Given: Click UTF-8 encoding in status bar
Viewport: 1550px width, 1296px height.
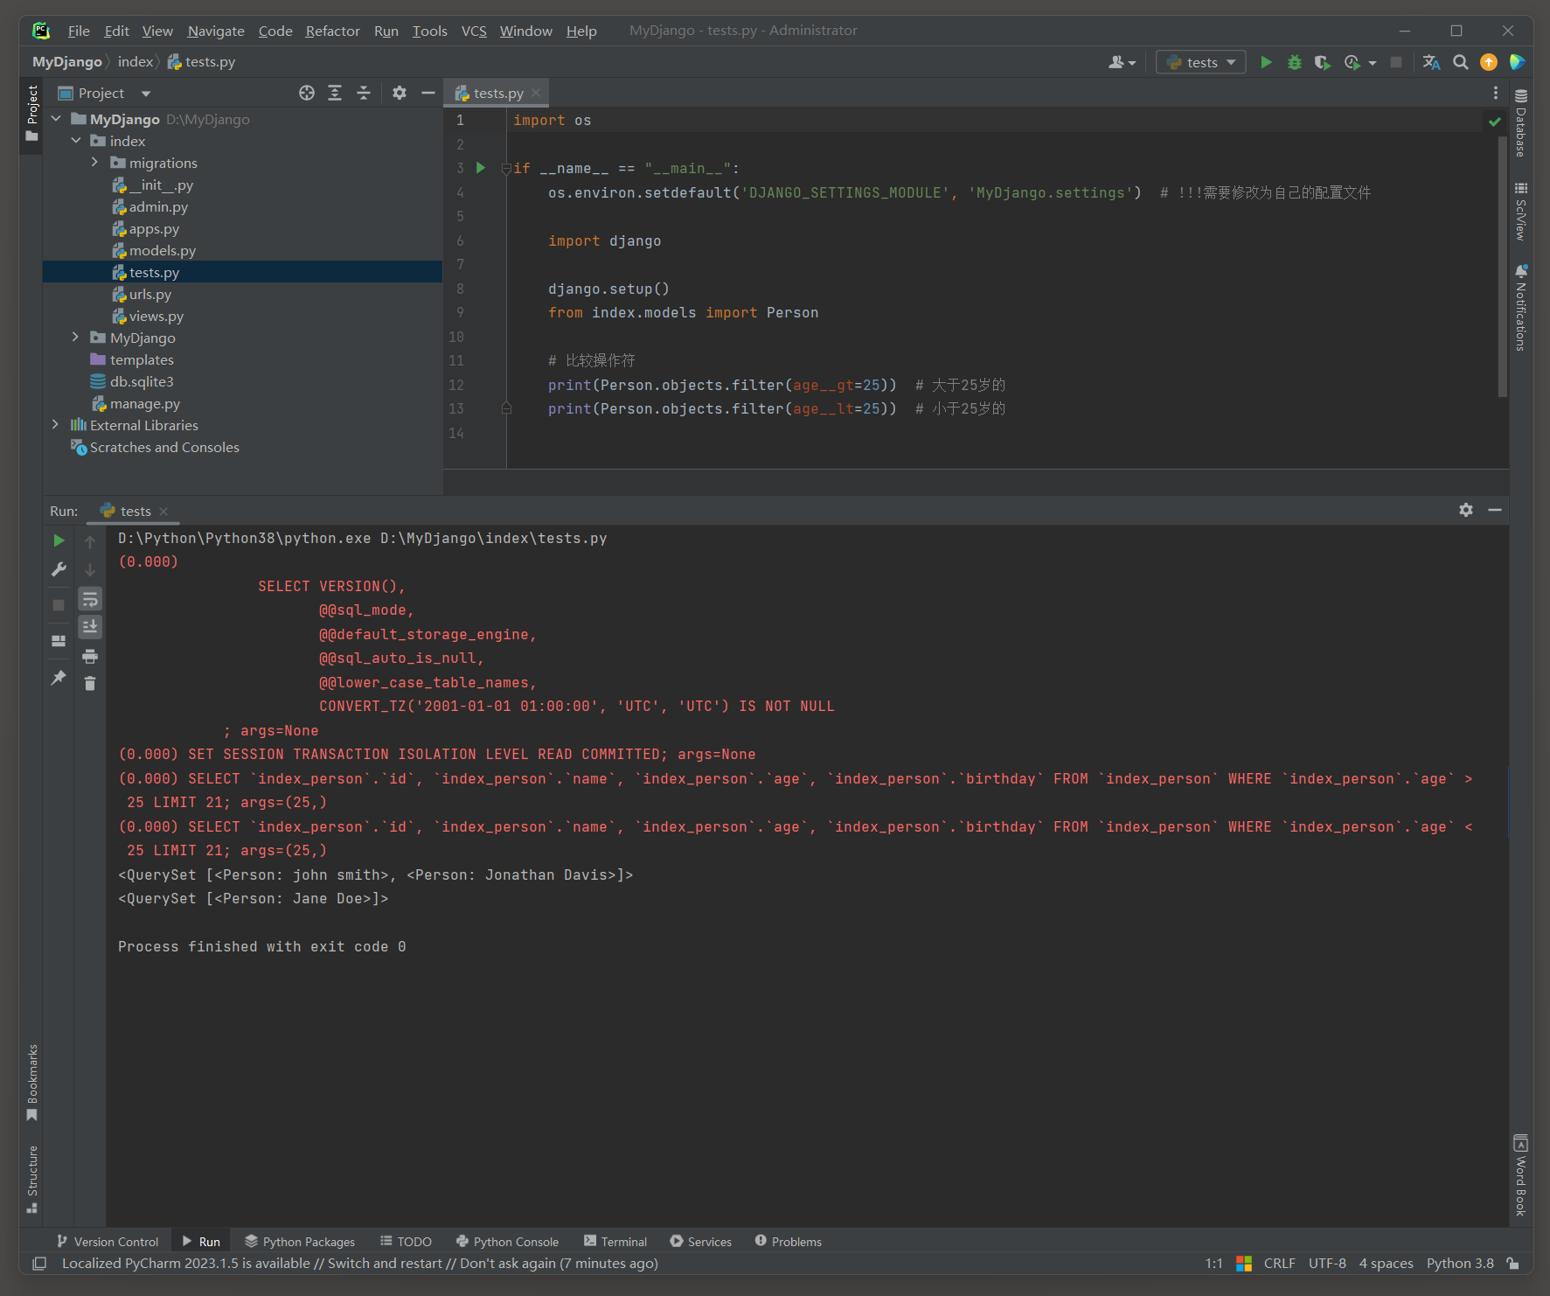Looking at the screenshot, I should point(1327,1263).
